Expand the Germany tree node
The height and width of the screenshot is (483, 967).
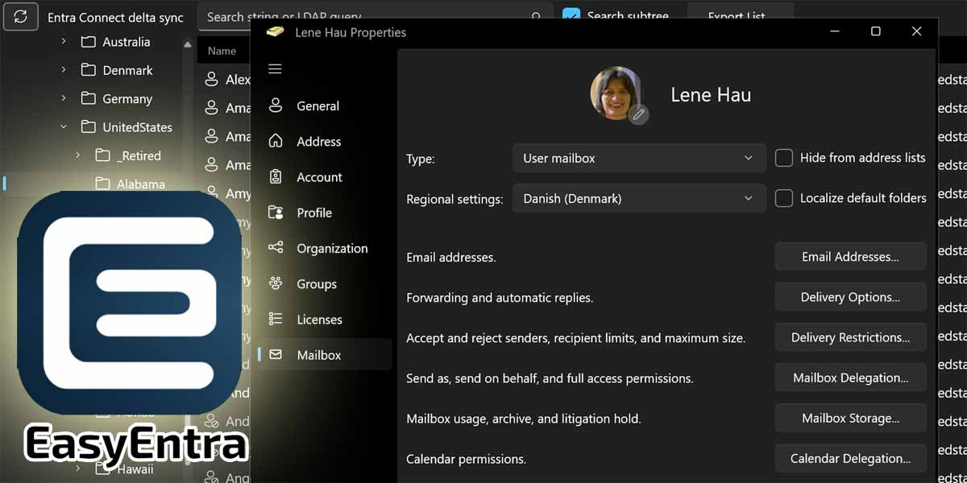[x=64, y=99]
